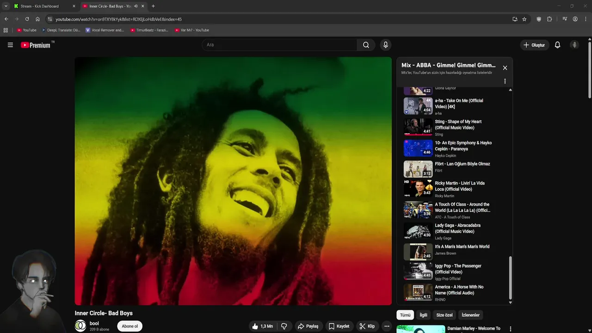This screenshot has width=592, height=333.
Task: Start voice search with microphone icon
Action: [385, 45]
